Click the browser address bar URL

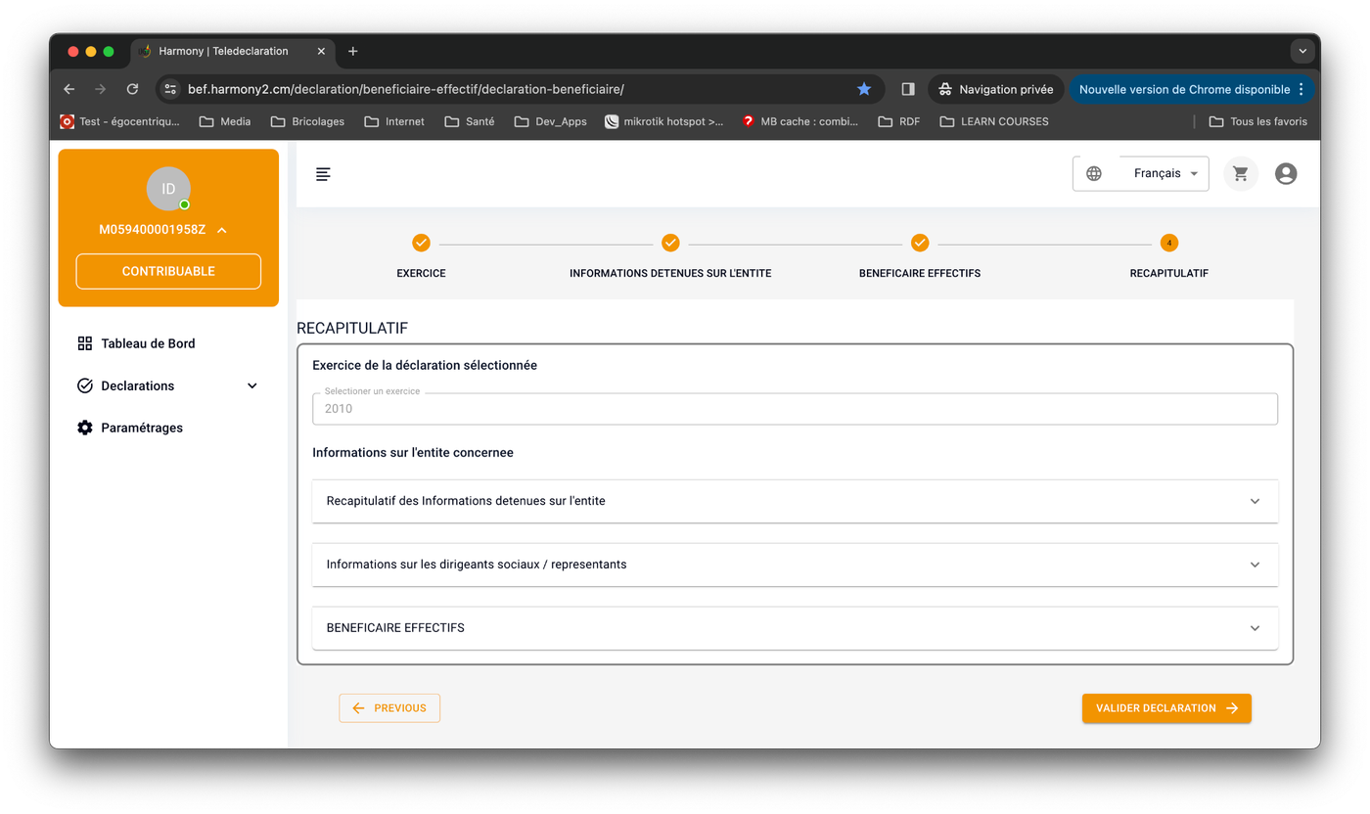[406, 89]
